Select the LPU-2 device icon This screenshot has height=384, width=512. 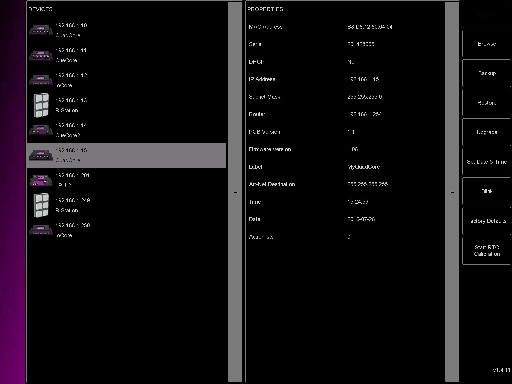(41, 180)
